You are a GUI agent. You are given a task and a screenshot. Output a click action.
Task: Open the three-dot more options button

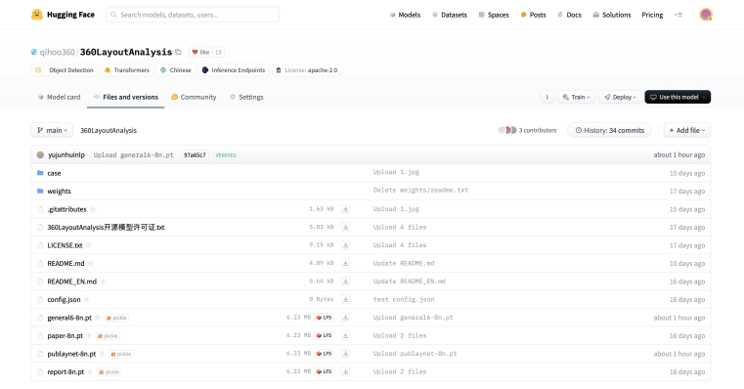(x=547, y=97)
